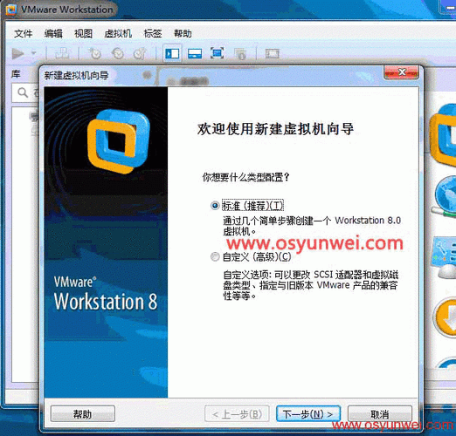456x436 pixels.
Task: Click the snapshot manager toolbar icon
Action: [140, 53]
